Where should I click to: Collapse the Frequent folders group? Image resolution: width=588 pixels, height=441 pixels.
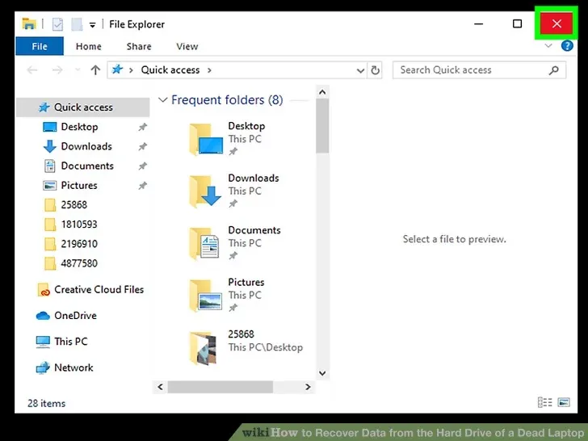[x=163, y=100]
